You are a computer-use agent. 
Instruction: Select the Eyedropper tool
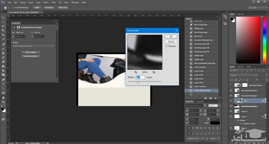(x=3, y=39)
